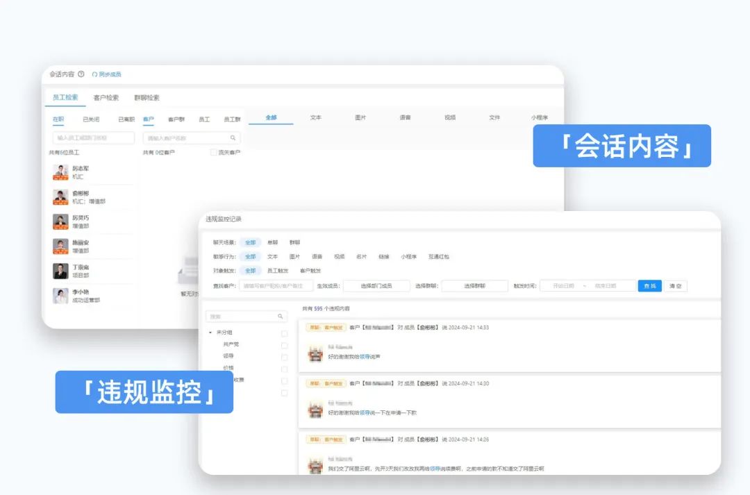This screenshot has height=495, width=750.
Task: Switch to the 群聊检索 tab
Action: pos(147,98)
